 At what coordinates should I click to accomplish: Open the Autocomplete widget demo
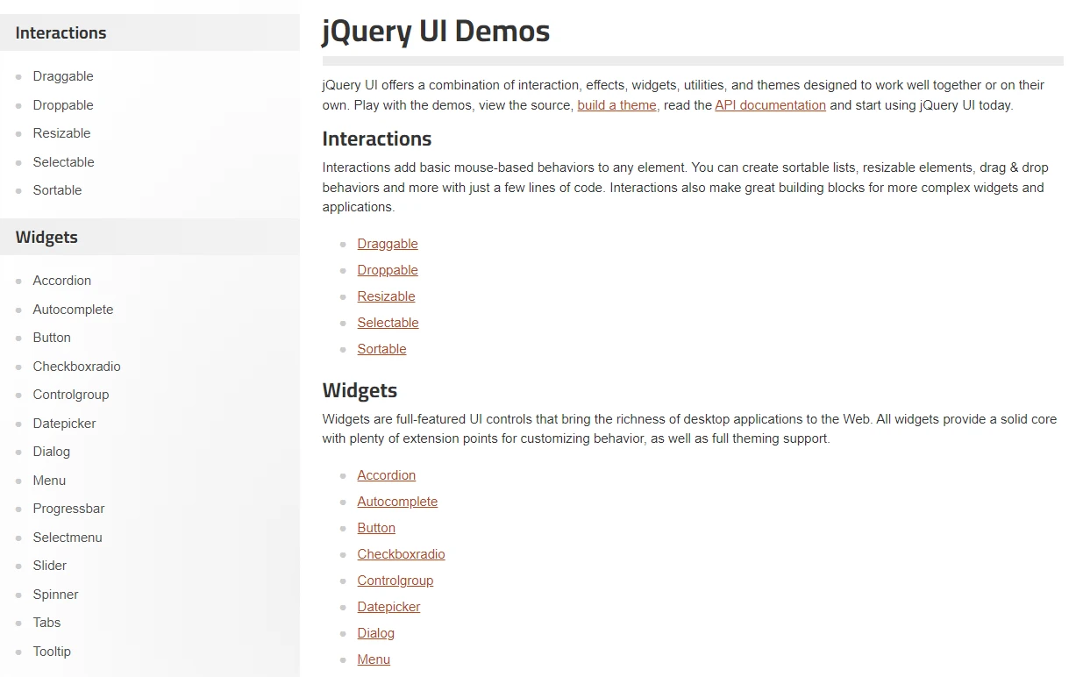click(73, 309)
